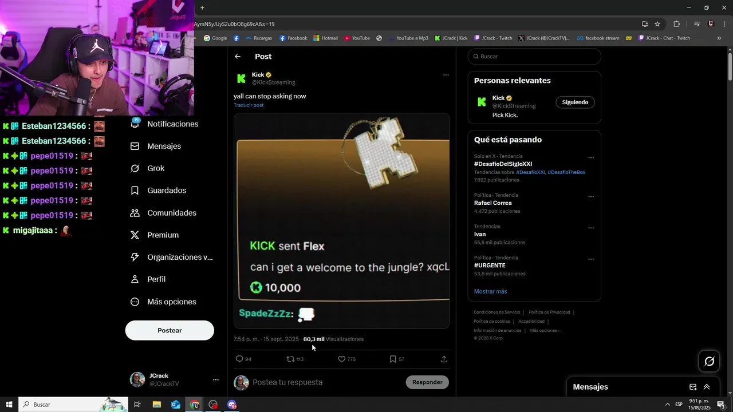Open Grok floating button
This screenshot has height=412, width=733.
click(709, 361)
